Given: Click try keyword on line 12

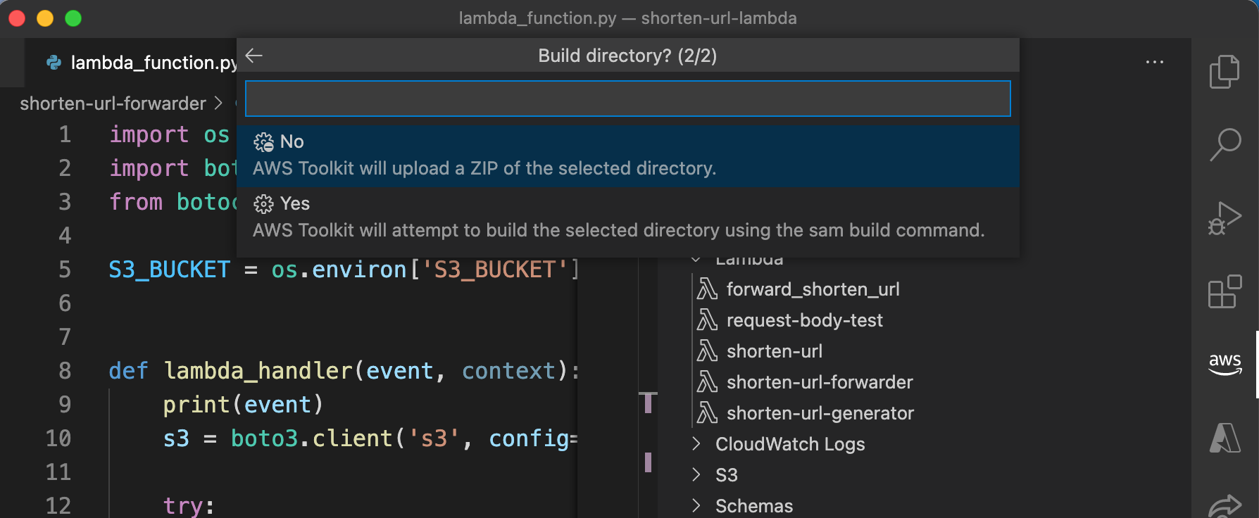Looking at the screenshot, I should click(183, 506).
